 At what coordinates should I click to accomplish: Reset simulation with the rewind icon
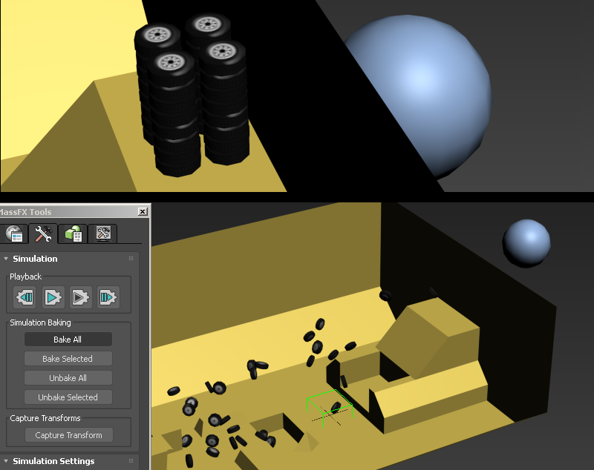click(25, 297)
